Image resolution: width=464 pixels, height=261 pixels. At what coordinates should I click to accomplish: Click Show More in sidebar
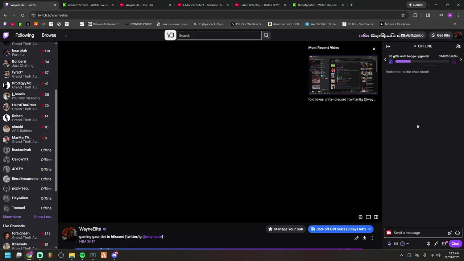(x=12, y=217)
